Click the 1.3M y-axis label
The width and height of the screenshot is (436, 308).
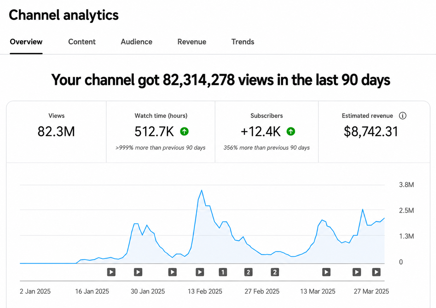406,236
